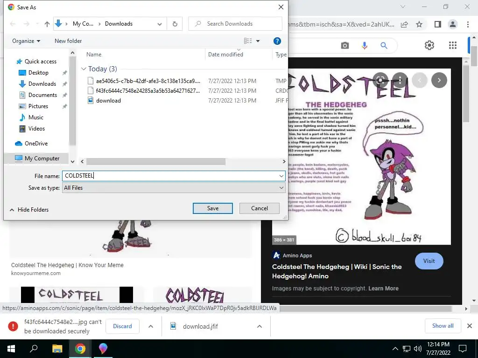Open the dialog Help icon
This screenshot has width=478, height=358.
coord(277,41)
